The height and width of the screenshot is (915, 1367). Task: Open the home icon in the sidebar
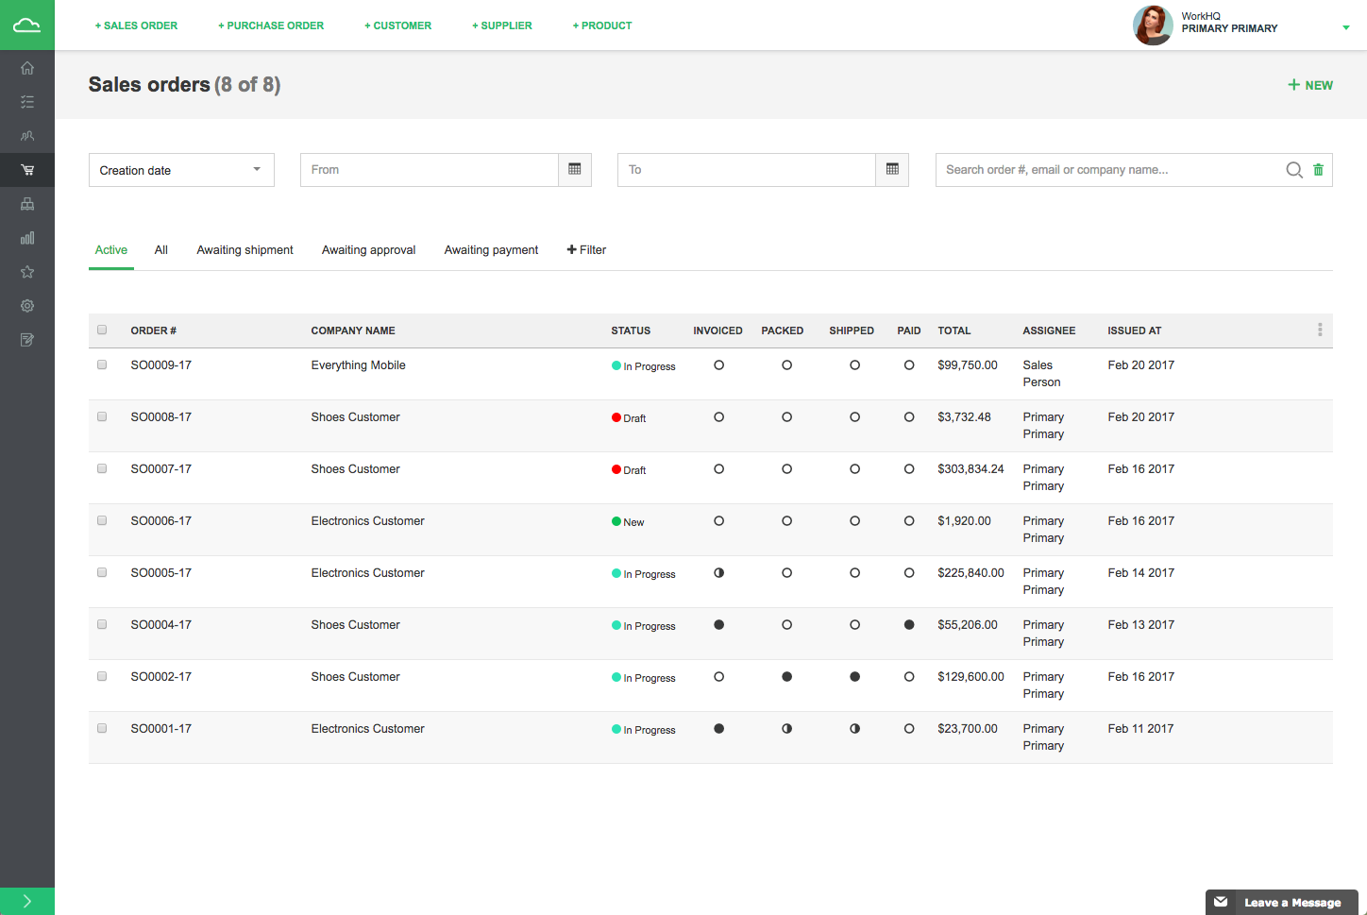(27, 68)
